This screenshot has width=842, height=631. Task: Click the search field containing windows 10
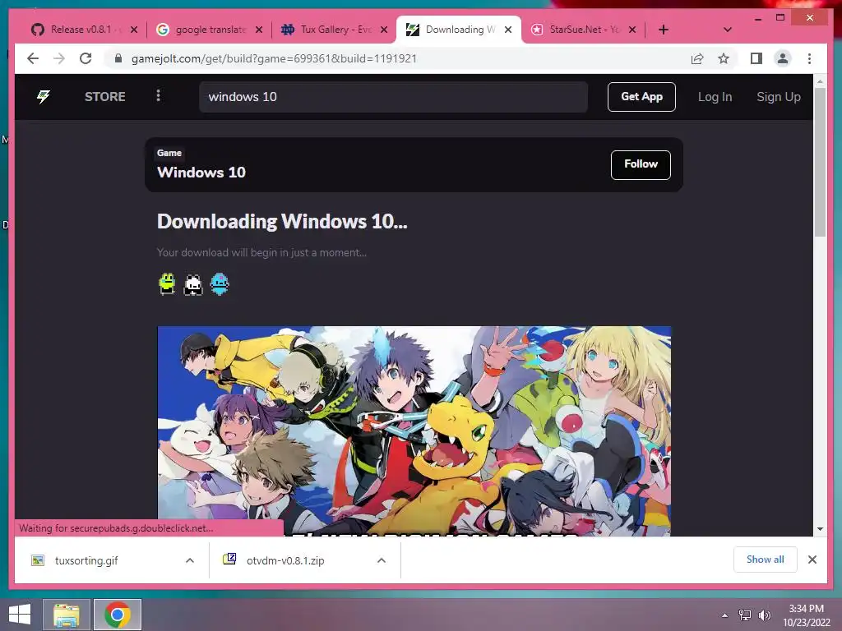[393, 97]
